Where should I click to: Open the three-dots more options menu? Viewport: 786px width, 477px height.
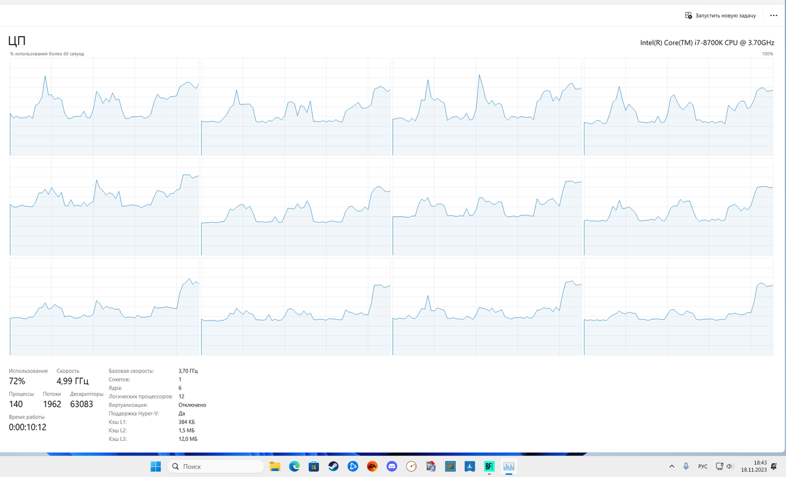click(x=774, y=15)
